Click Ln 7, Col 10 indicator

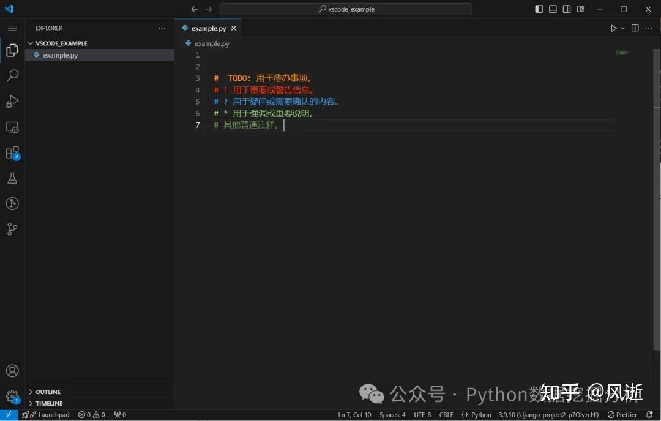(354, 415)
